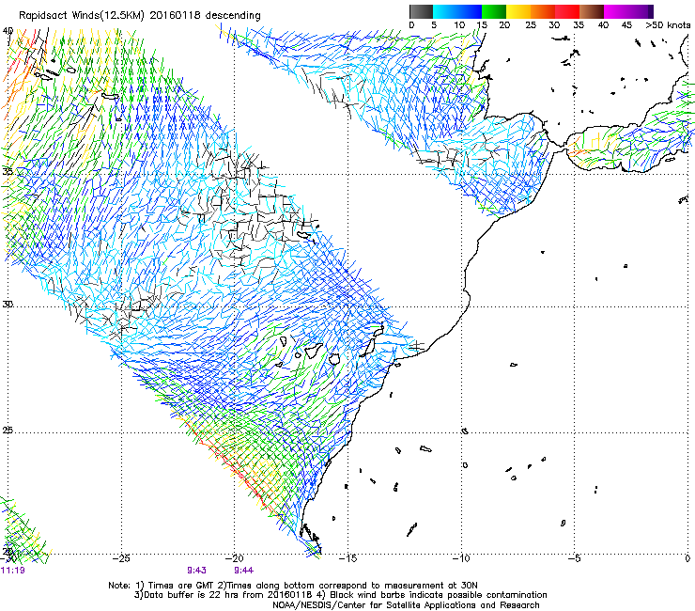Click the "45" legend scale label
Viewport: 695px width, 611px height.
pyautogui.click(x=626, y=25)
